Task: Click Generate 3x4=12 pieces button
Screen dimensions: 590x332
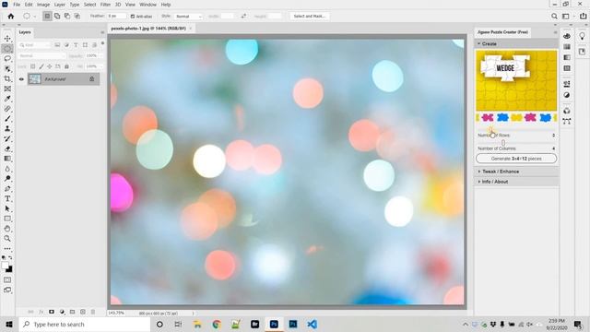Action: click(x=516, y=159)
